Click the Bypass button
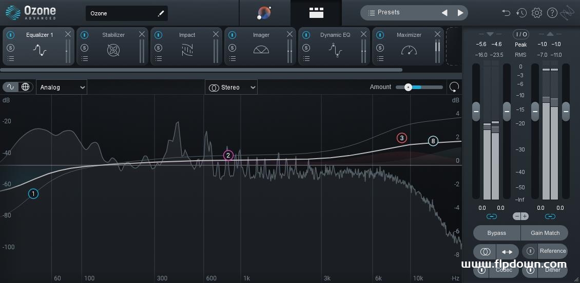 point(497,233)
